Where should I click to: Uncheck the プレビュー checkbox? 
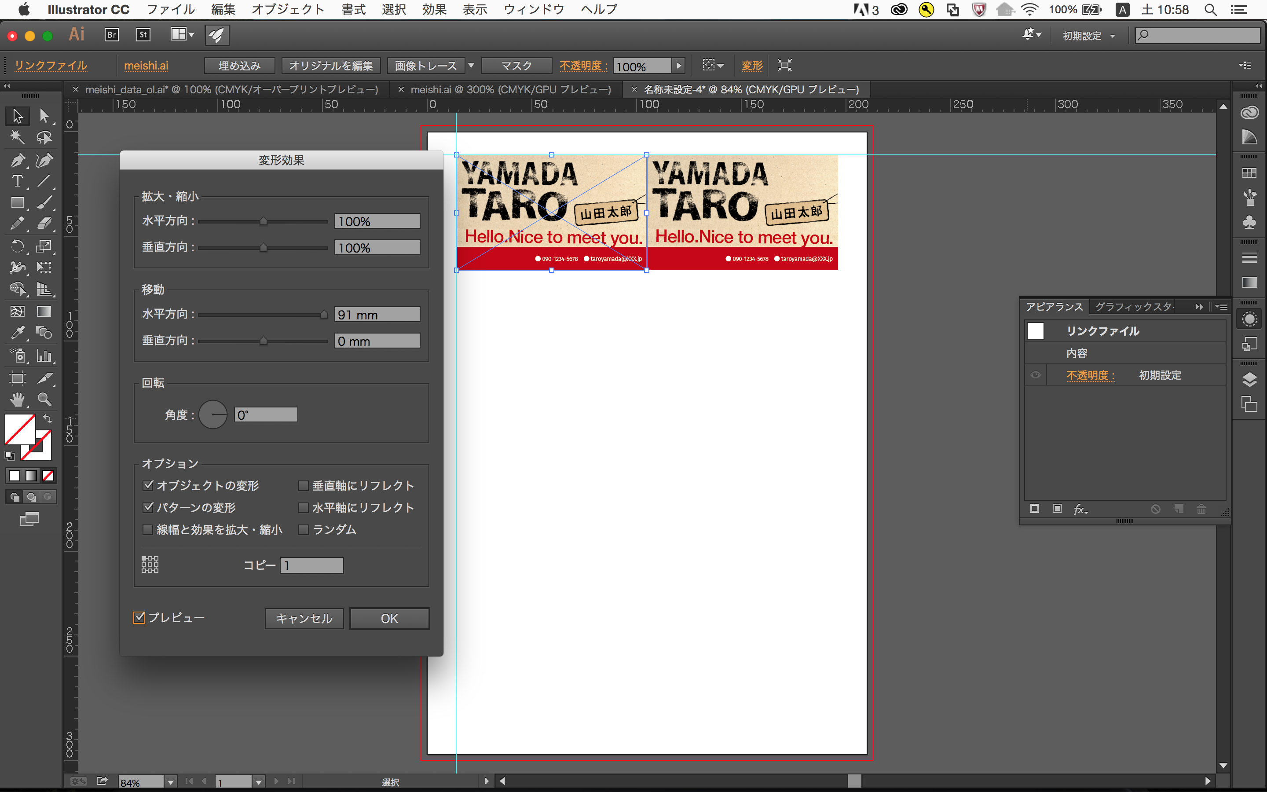click(139, 618)
